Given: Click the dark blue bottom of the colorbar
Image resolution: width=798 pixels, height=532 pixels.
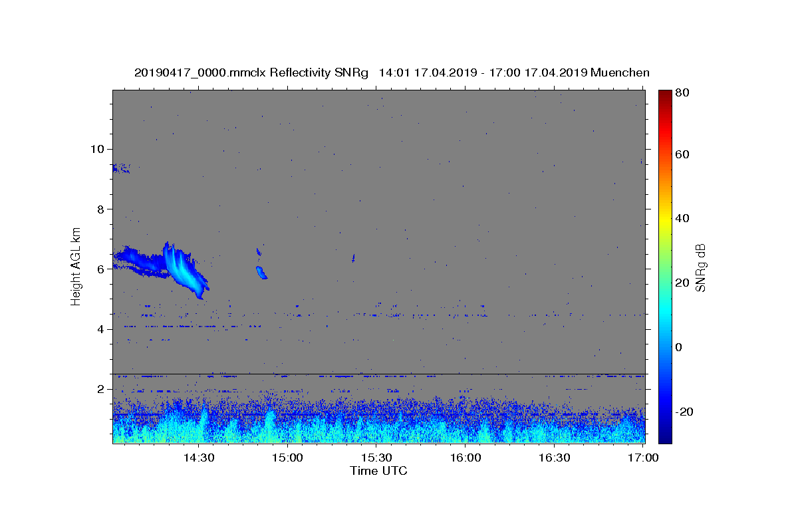Looking at the screenshot, I should point(665,438).
